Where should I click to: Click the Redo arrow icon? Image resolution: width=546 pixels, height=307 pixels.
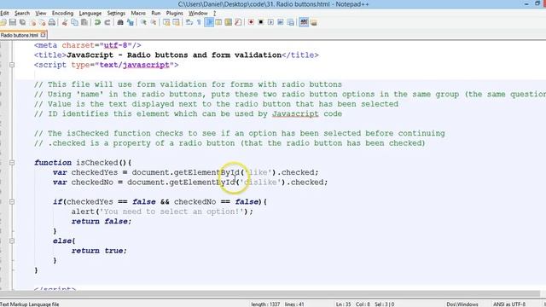(107, 23)
